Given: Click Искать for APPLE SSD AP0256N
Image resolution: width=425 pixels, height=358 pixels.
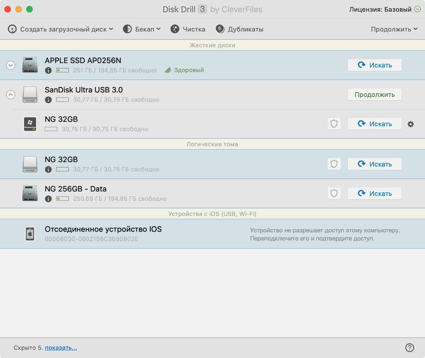Looking at the screenshot, I should coord(375,65).
